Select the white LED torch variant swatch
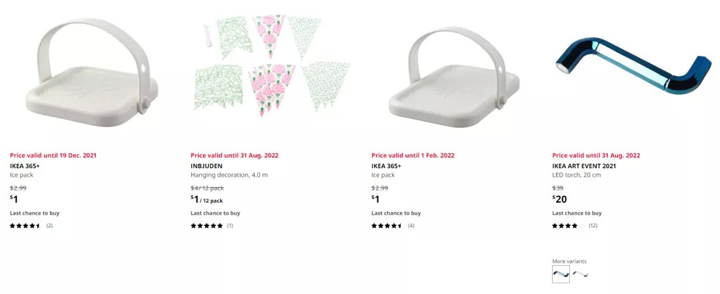 tap(581, 274)
